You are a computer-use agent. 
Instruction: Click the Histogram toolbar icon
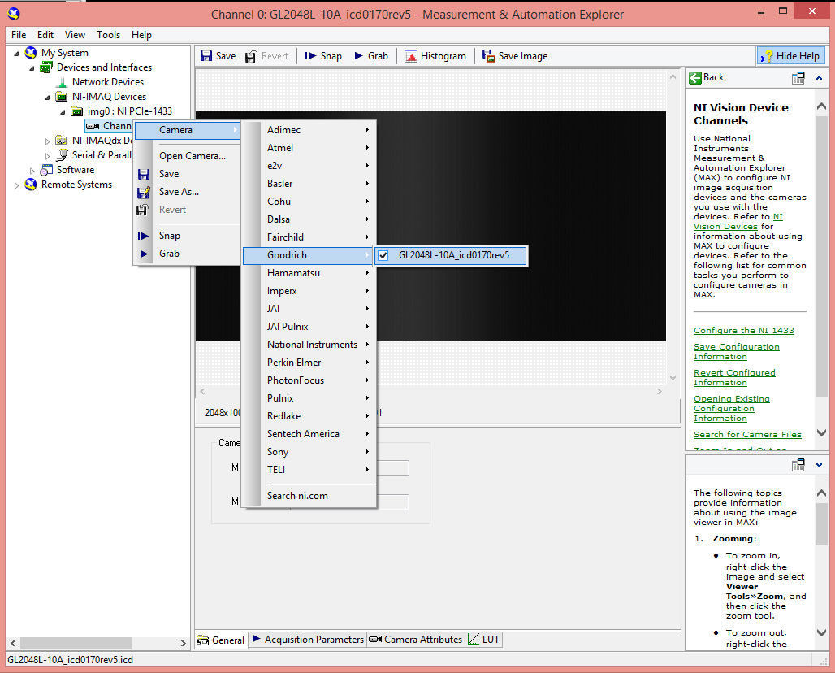411,56
